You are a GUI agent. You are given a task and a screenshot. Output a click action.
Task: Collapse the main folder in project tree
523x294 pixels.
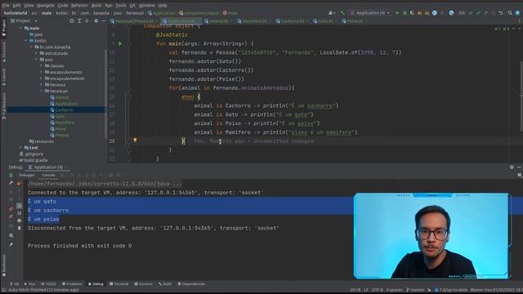click(20, 29)
